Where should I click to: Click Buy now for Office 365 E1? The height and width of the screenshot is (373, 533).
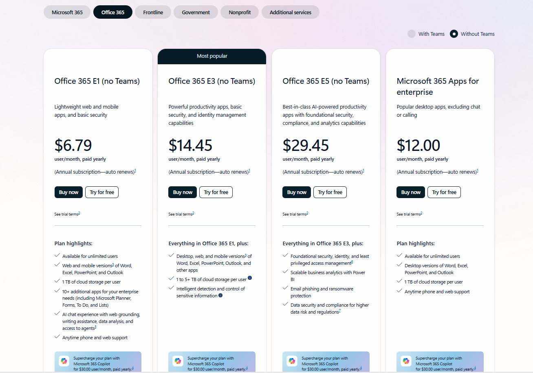[68, 192]
